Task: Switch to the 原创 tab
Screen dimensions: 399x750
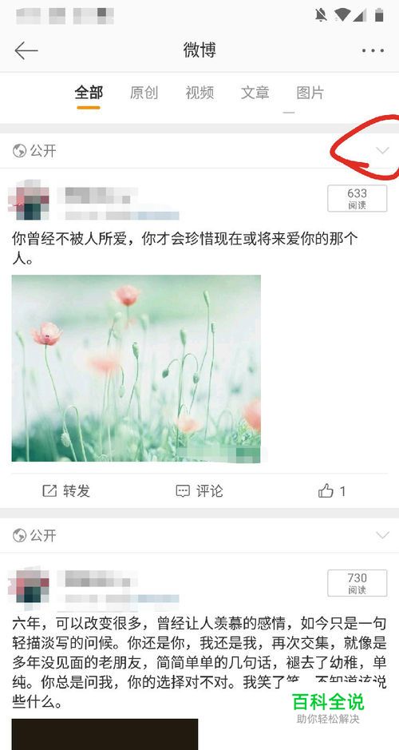Action: point(144,93)
